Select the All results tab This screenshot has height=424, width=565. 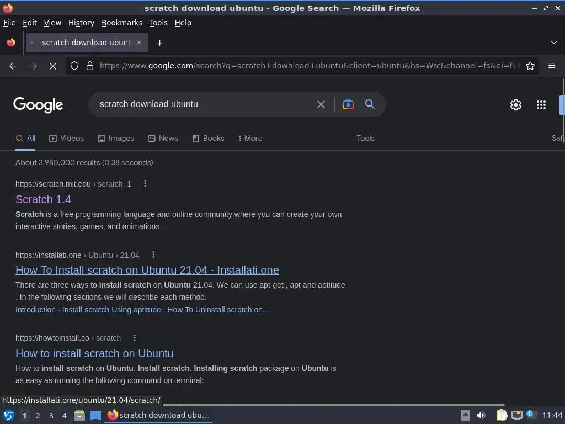click(25, 139)
